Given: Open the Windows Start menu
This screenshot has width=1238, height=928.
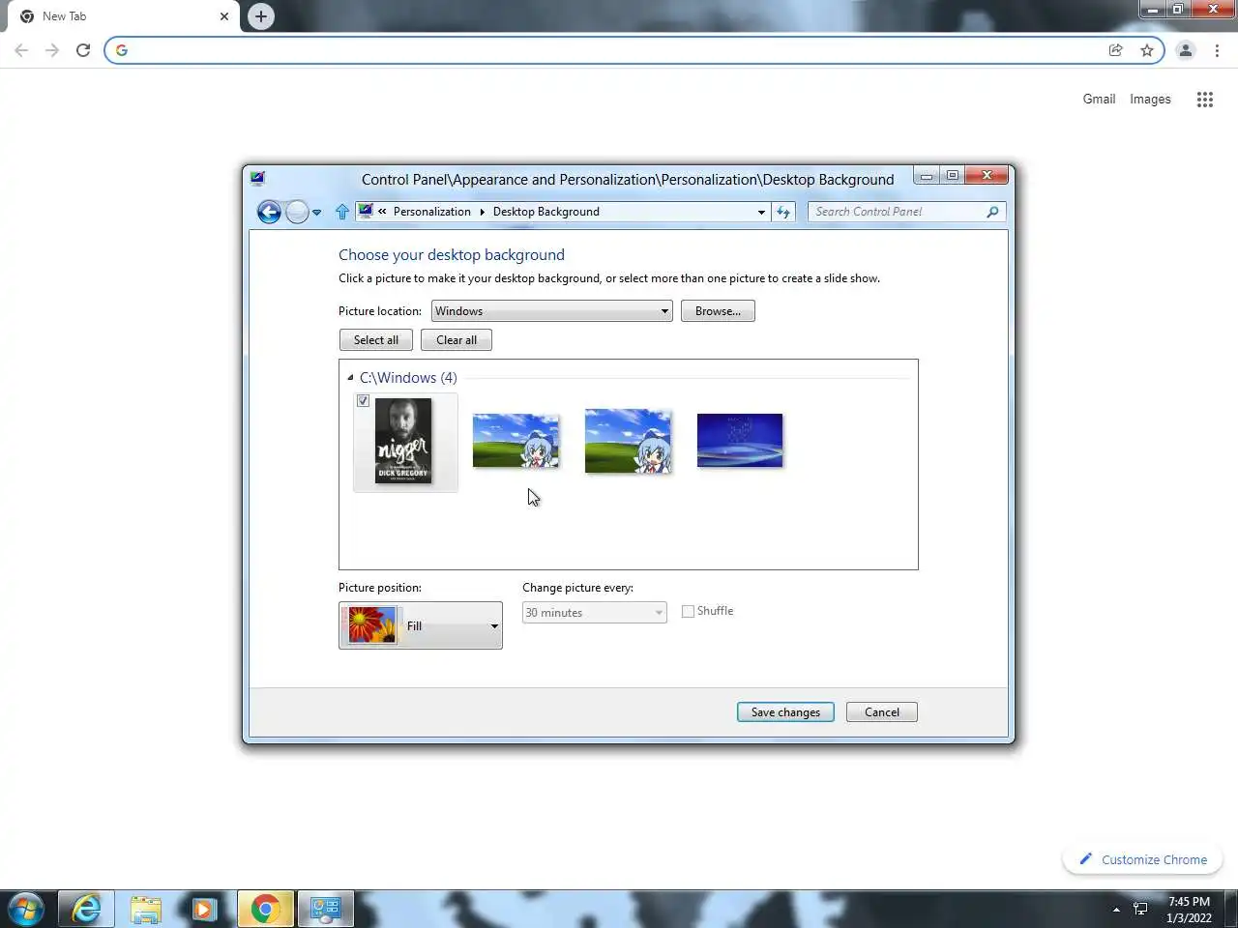Looking at the screenshot, I should [x=26, y=910].
